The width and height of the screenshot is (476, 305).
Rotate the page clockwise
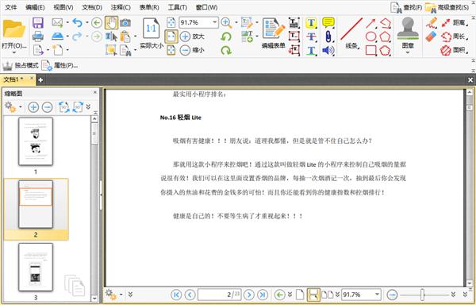[x=226, y=50]
